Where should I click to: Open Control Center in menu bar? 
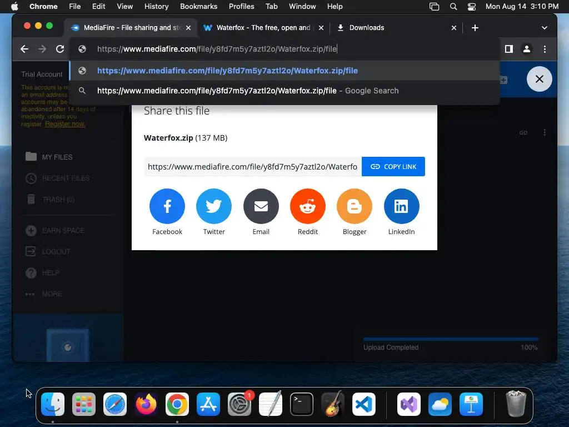click(471, 7)
